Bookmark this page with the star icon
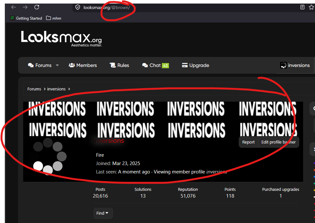 (311, 7)
